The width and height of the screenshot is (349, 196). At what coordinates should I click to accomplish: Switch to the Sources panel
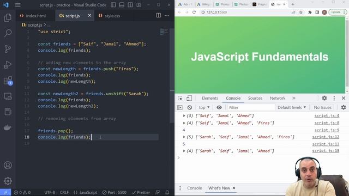click(x=255, y=98)
